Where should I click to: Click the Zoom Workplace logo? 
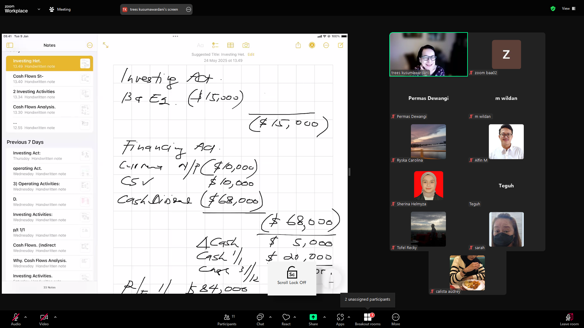pos(16,9)
